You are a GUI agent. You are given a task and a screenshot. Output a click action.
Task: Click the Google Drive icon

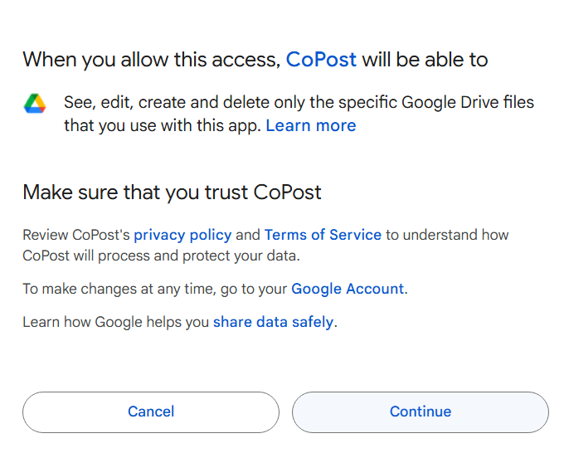(x=35, y=104)
